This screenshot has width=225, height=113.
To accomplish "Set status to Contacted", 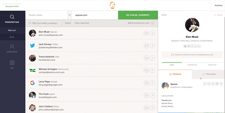I will tap(192, 65).
